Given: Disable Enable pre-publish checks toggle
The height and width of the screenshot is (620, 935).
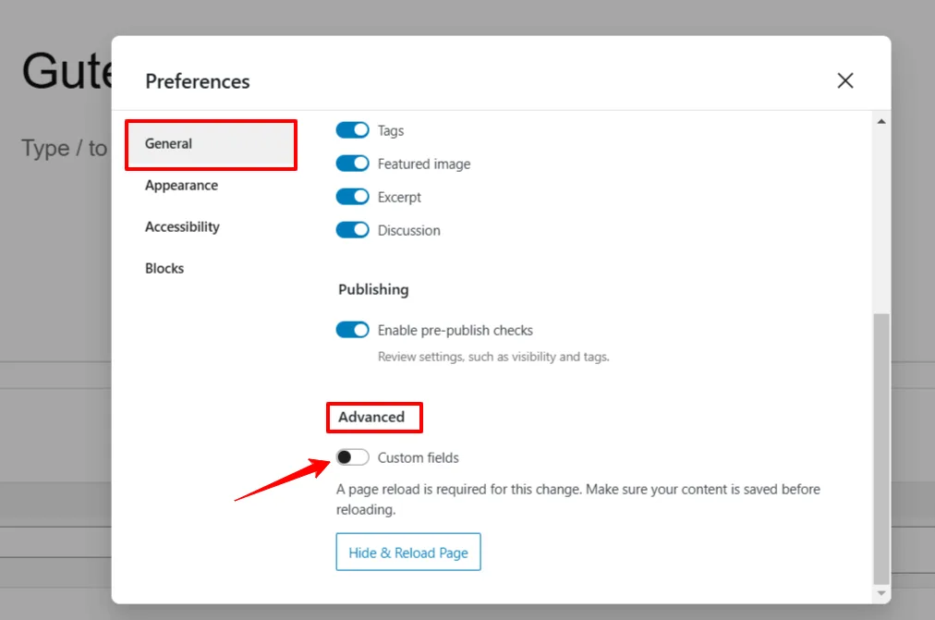Looking at the screenshot, I should pyautogui.click(x=352, y=330).
